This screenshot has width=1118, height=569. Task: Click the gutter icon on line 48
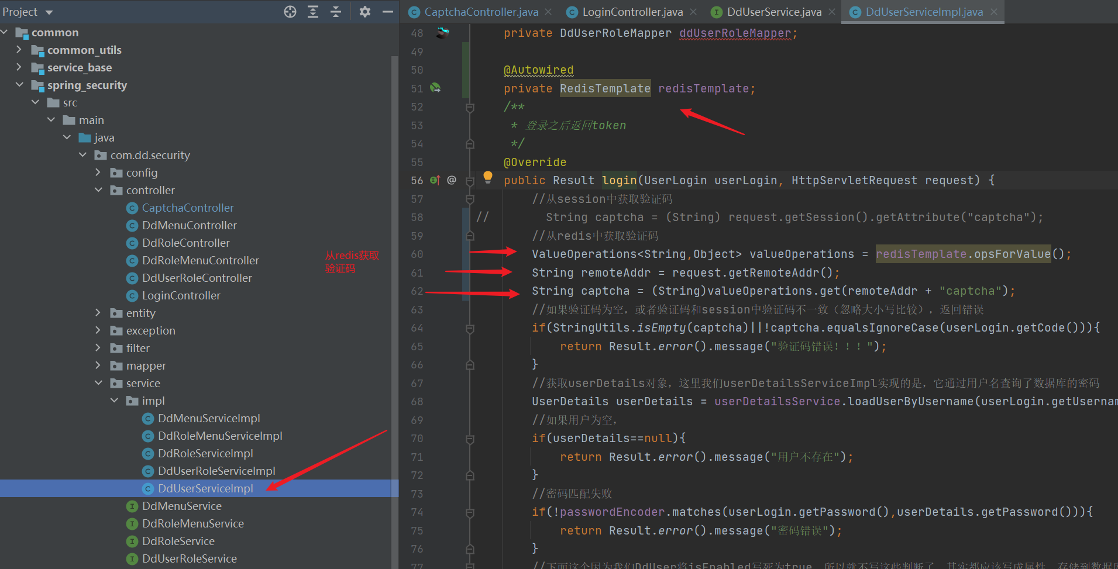tap(442, 33)
